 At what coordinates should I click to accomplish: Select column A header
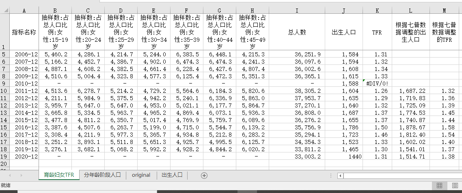(x=24, y=11)
